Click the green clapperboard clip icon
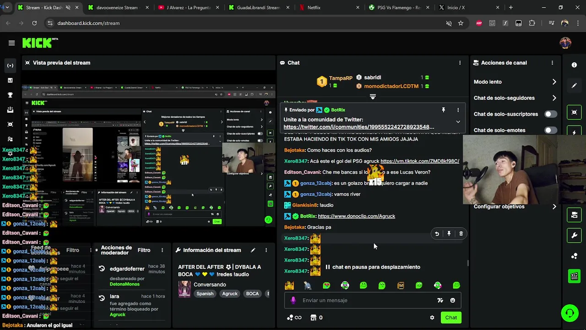This screenshot has width=586, height=330. [x=574, y=276]
